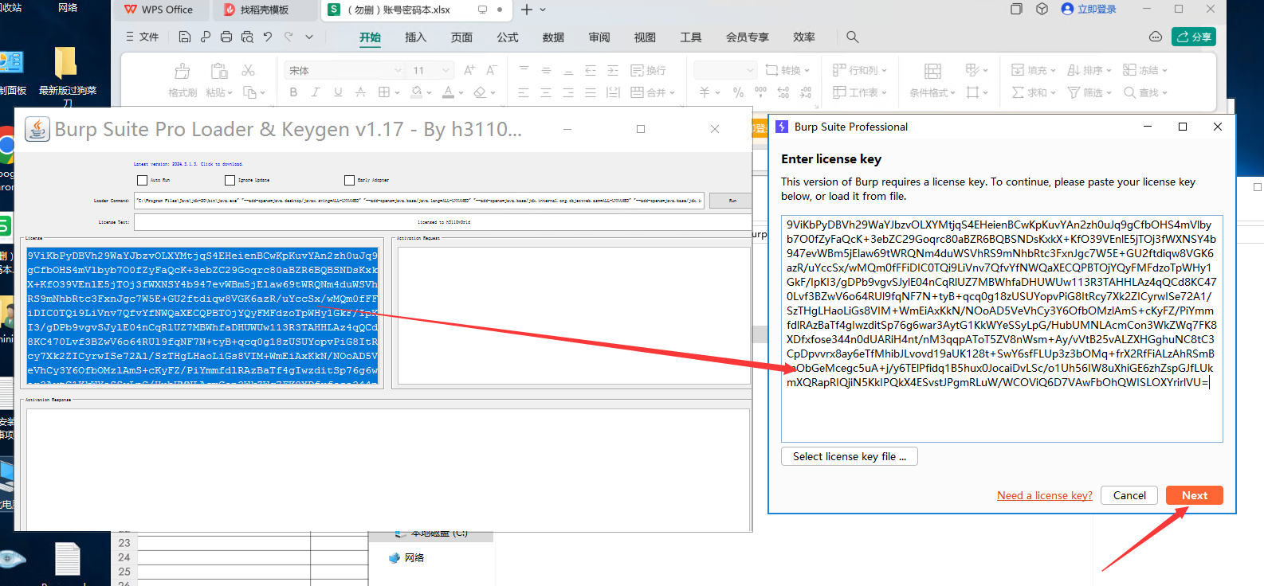Click the thousands separator icon
The image size is (1264, 586).
tap(760, 92)
